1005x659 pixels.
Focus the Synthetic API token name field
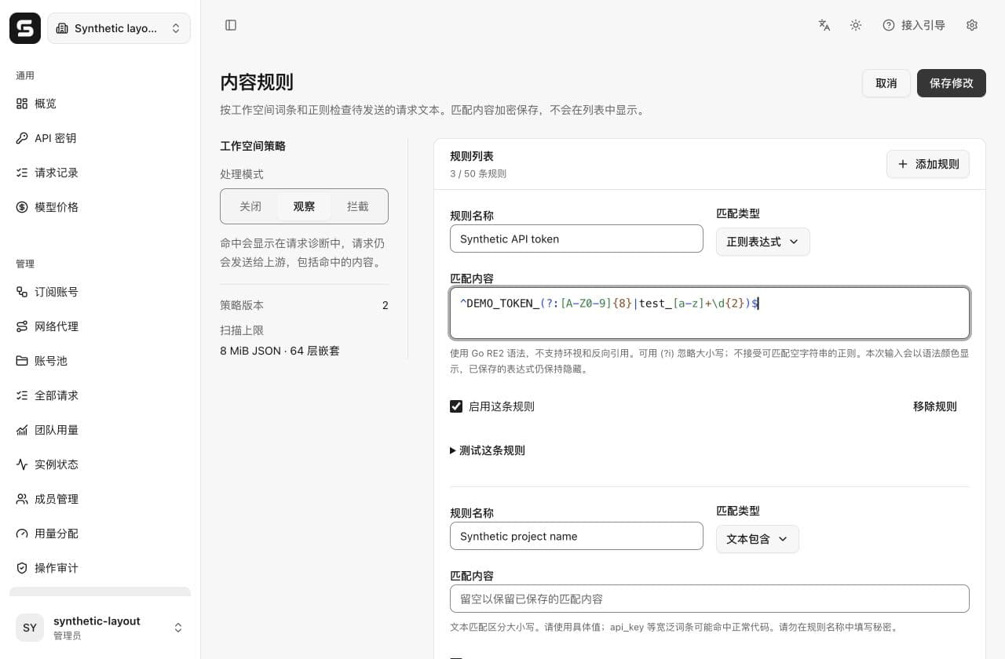click(x=576, y=238)
